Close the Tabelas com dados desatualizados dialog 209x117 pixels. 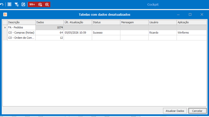(x=202, y=15)
